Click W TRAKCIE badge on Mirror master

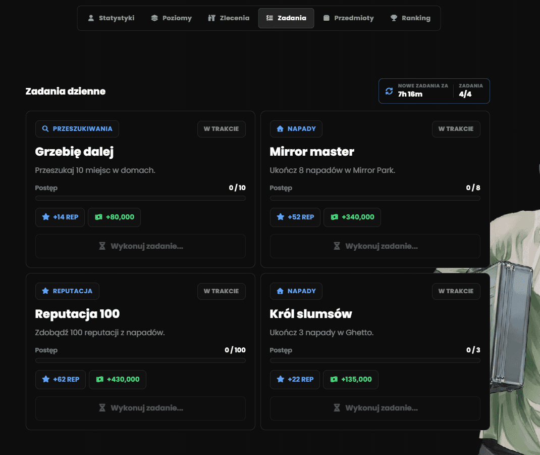pos(456,129)
